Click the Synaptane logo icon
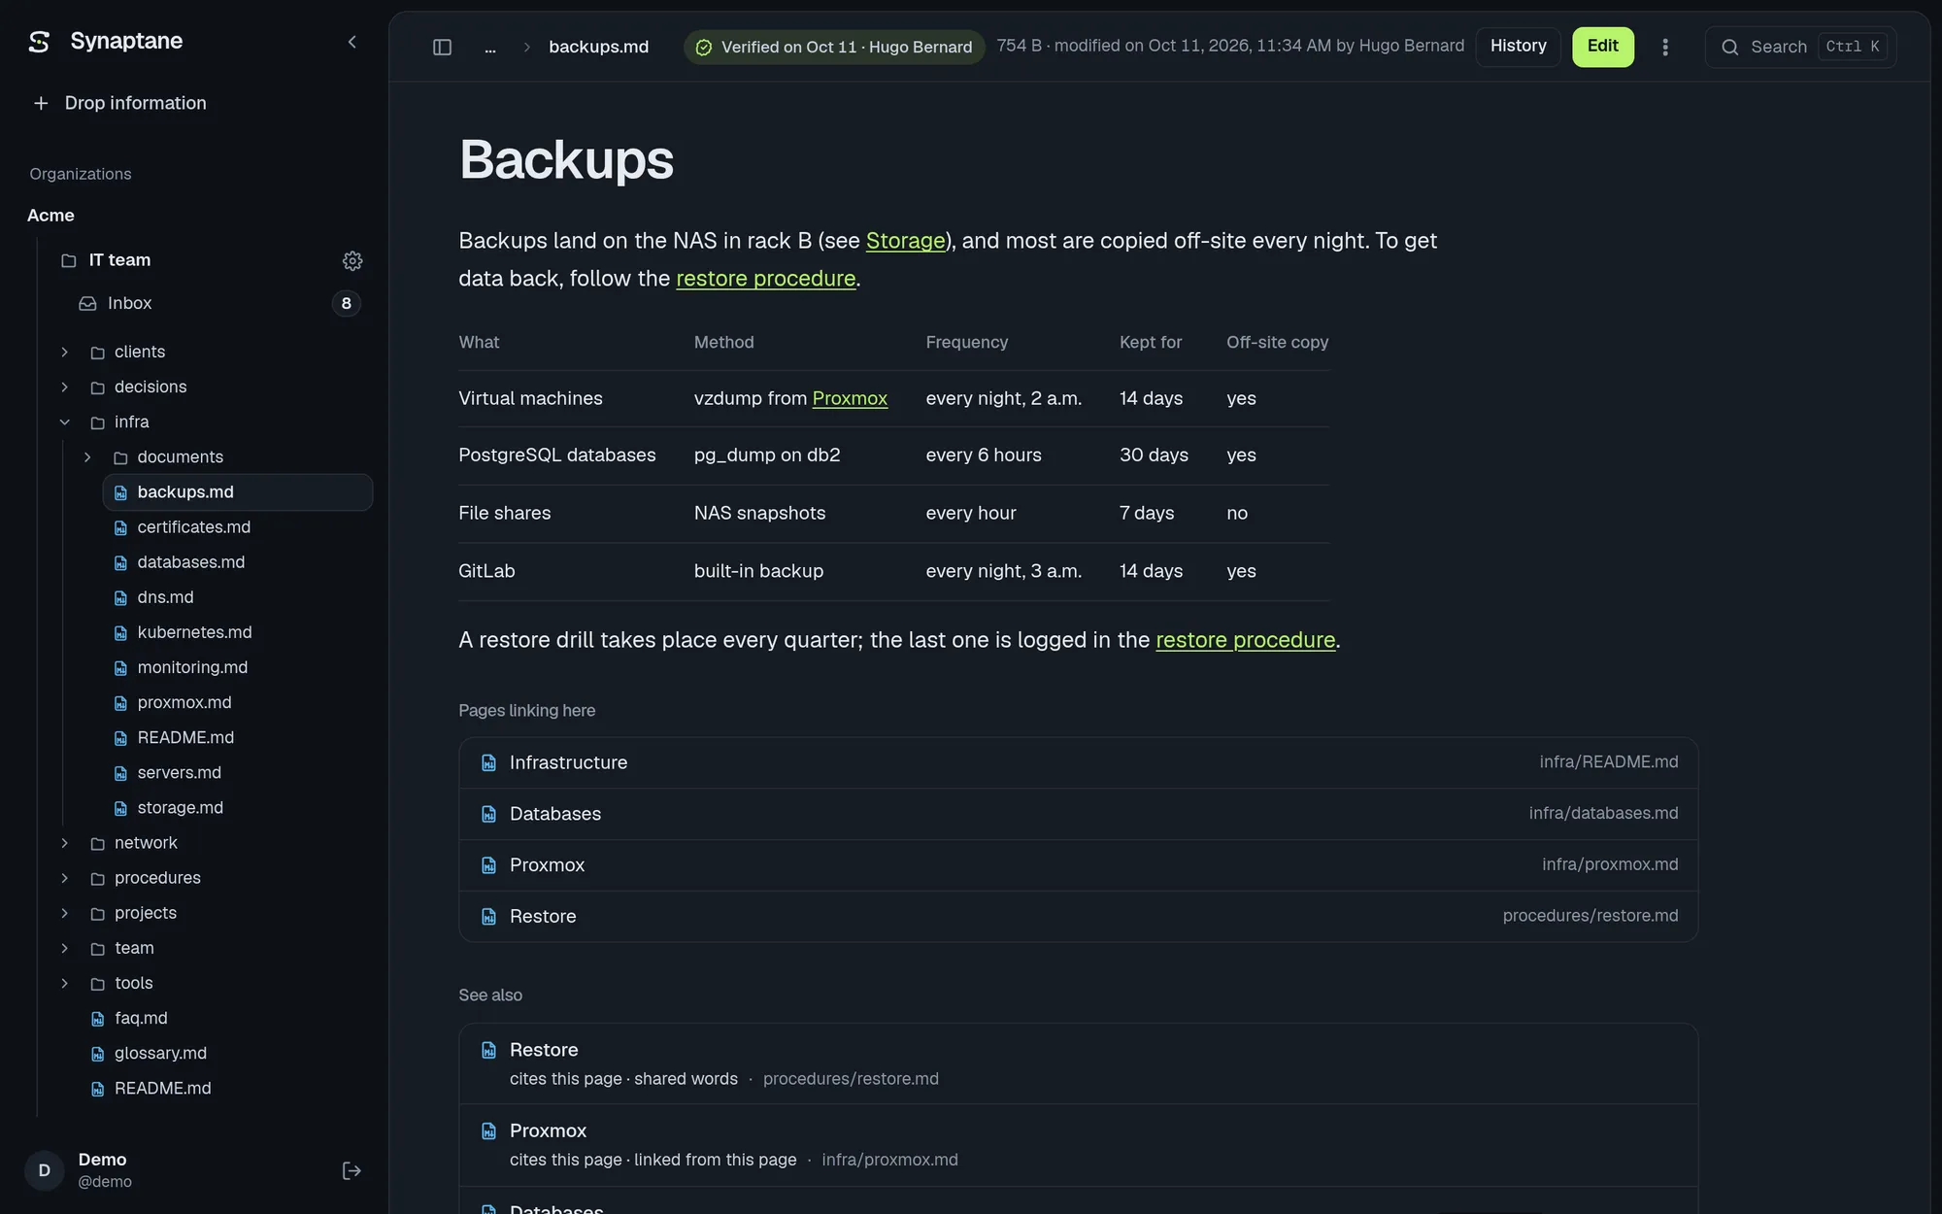Screen dimensions: 1942x1214 coord(39,42)
